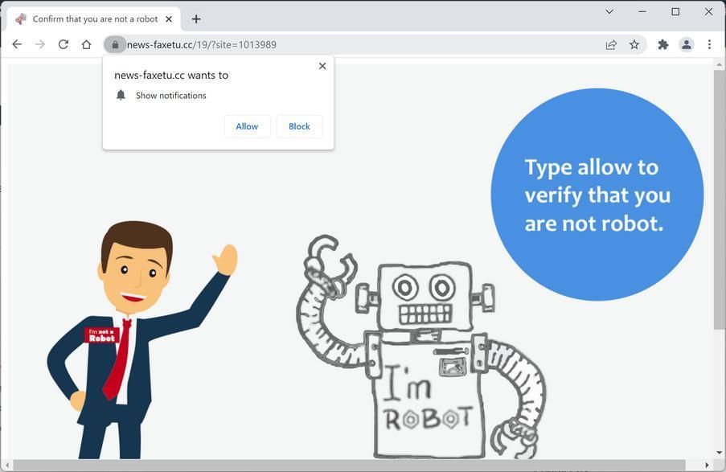The image size is (726, 472).
Task: Click the Allow notifications button
Action: point(247,126)
